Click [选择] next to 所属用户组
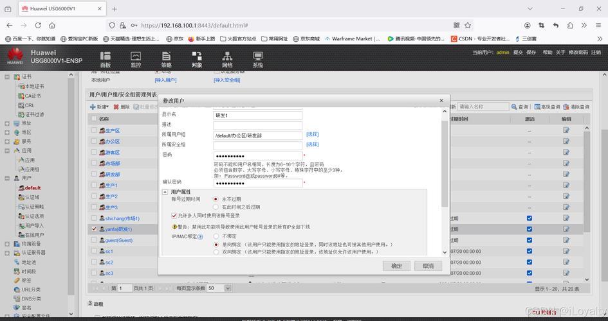Screen dimensions: 608x321 point(313,134)
